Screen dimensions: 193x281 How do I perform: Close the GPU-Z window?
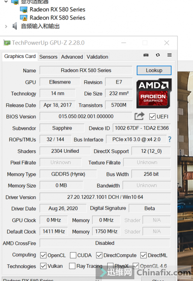pyautogui.click(x=167, y=43)
